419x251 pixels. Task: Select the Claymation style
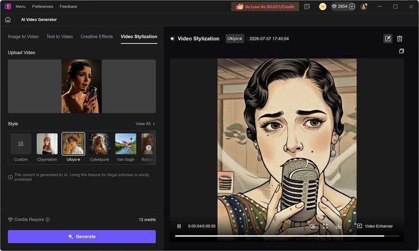click(47, 147)
